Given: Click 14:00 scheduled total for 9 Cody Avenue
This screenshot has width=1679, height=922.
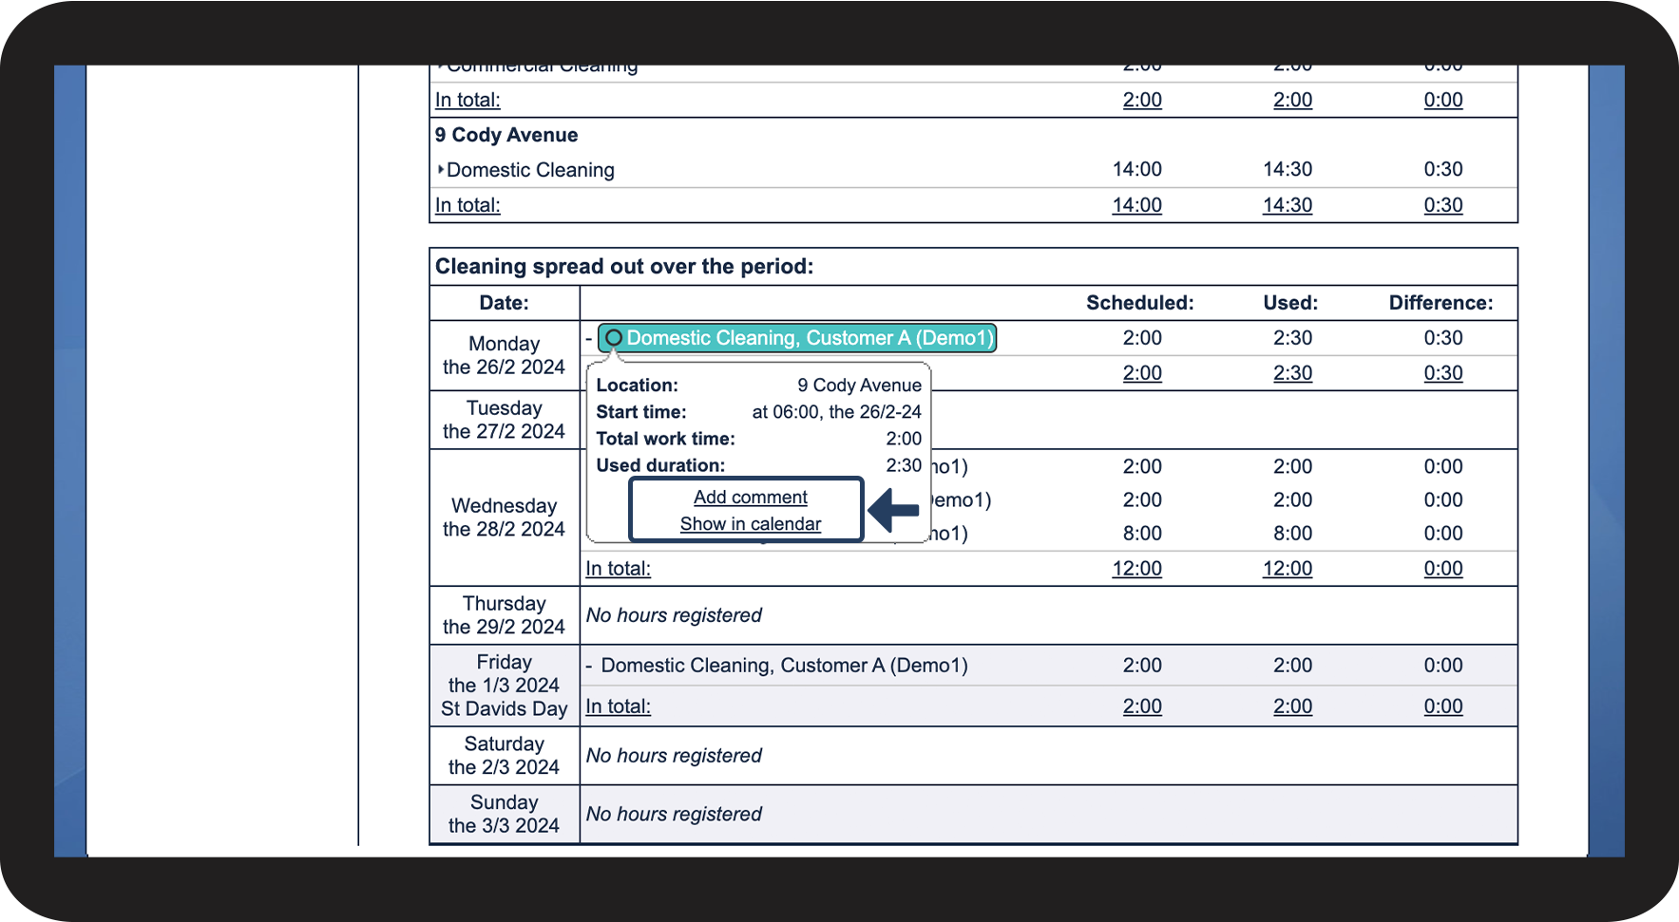Looking at the screenshot, I should 1136,205.
